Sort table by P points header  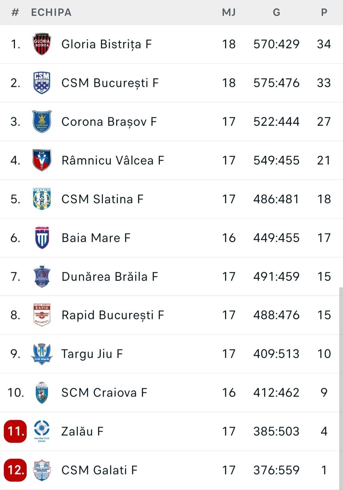pos(324,12)
